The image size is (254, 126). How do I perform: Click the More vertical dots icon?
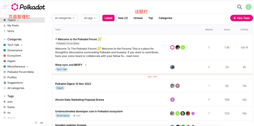point(5,31)
